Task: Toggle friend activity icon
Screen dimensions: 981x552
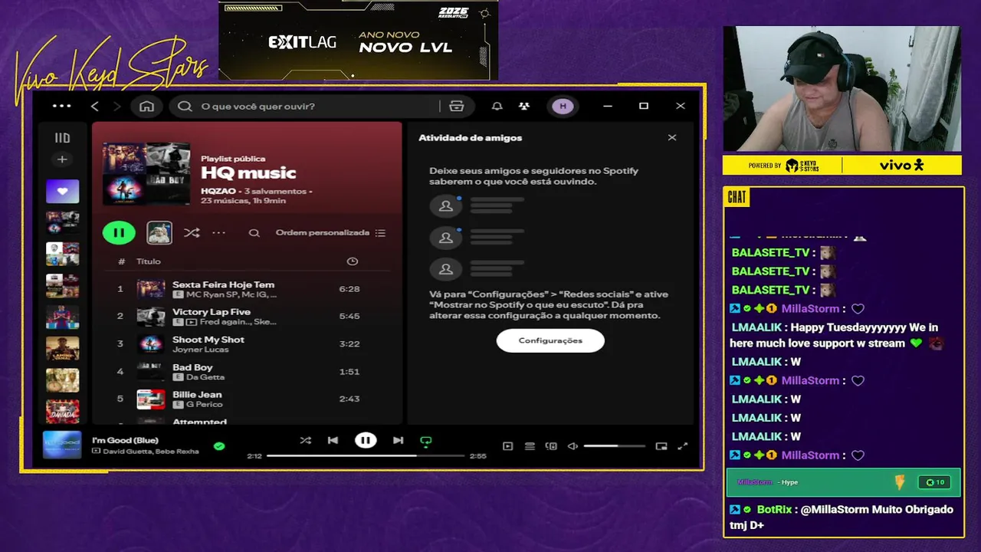Action: tap(523, 106)
